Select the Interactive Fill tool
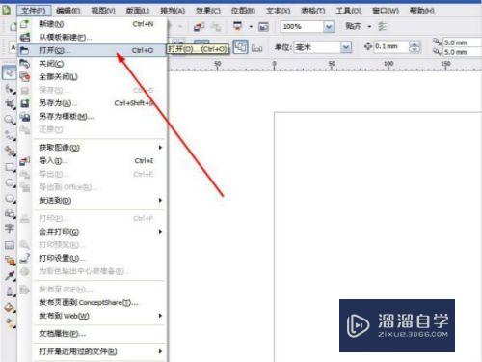 pos(10,323)
